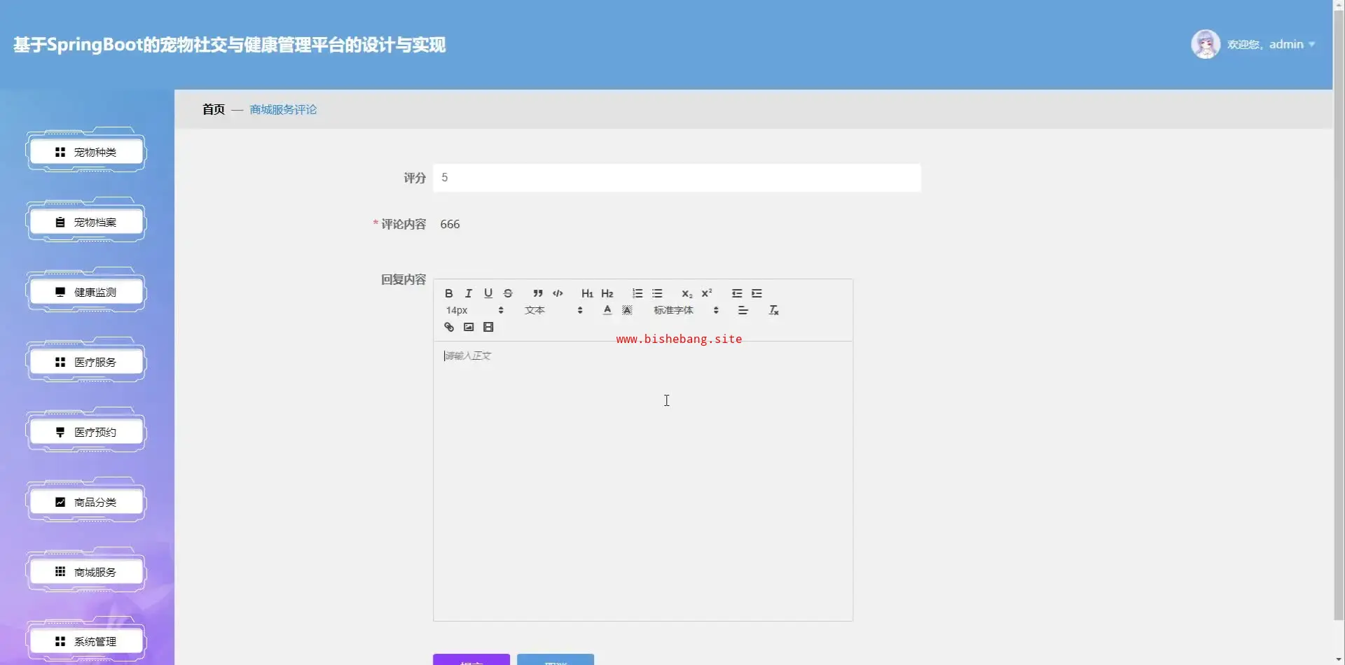Click the 回复内容 field label
The width and height of the screenshot is (1345, 665).
click(x=403, y=279)
